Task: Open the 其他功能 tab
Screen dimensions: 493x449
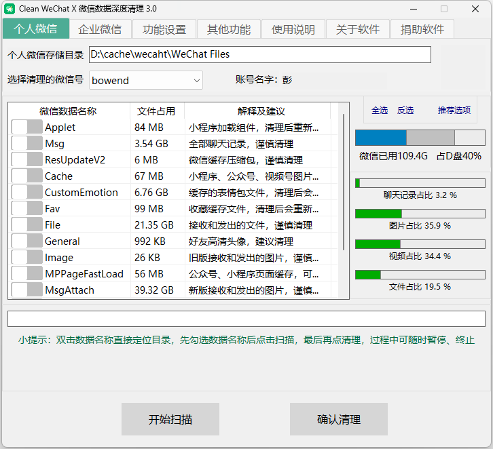Action: tap(229, 29)
